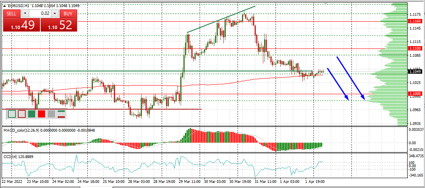Click the 1.0935 price scale value
The image size is (425, 188).
416,123
